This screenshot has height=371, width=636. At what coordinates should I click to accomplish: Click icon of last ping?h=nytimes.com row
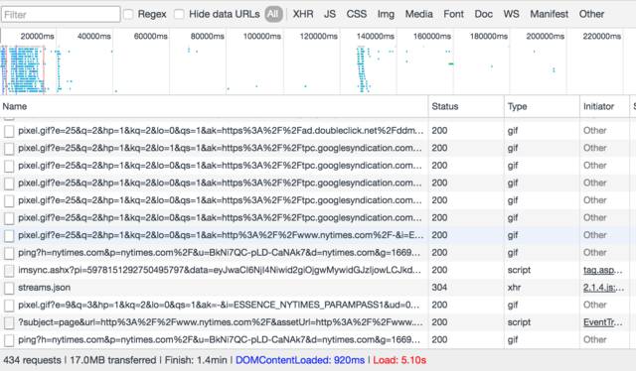[9, 340]
